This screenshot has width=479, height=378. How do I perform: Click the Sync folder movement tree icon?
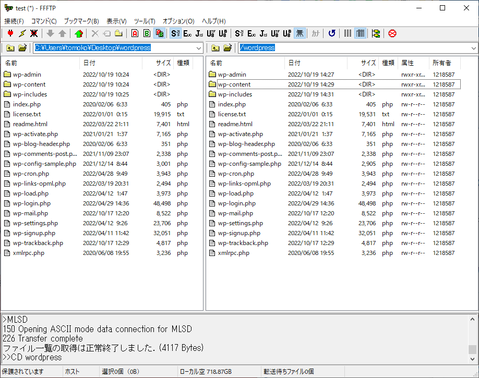(x=376, y=33)
